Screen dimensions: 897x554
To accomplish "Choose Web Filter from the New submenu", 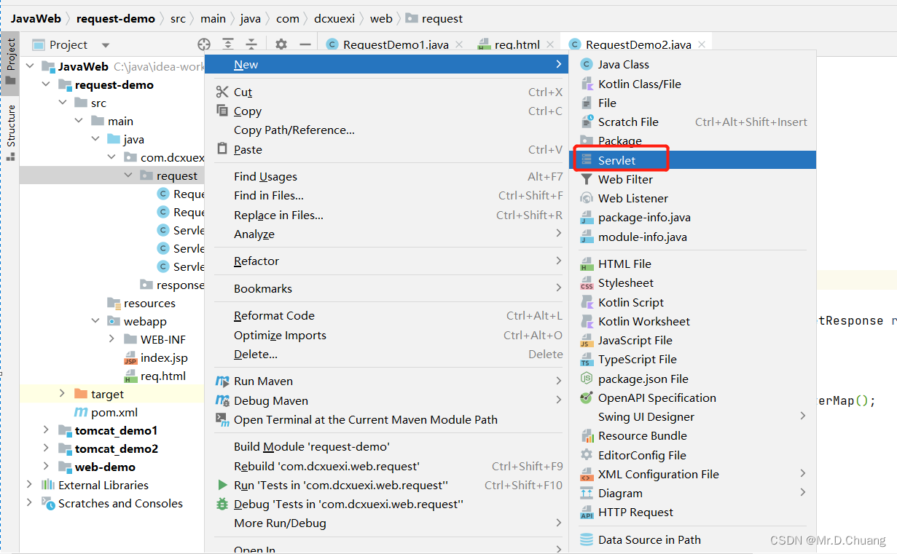I will (625, 179).
